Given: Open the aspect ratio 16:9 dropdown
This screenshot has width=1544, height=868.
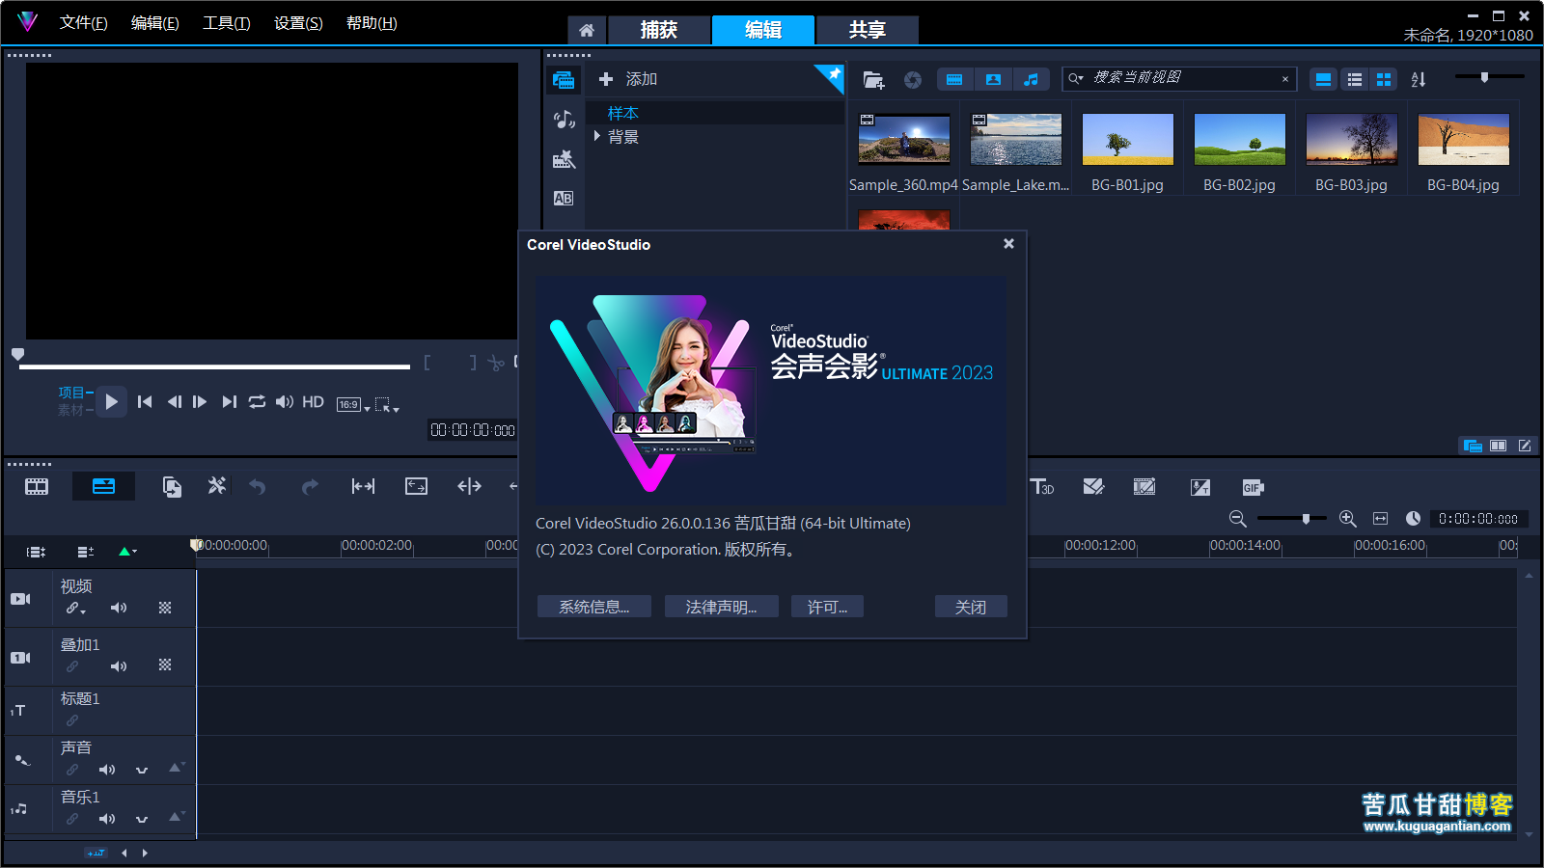Looking at the screenshot, I should point(353,405).
